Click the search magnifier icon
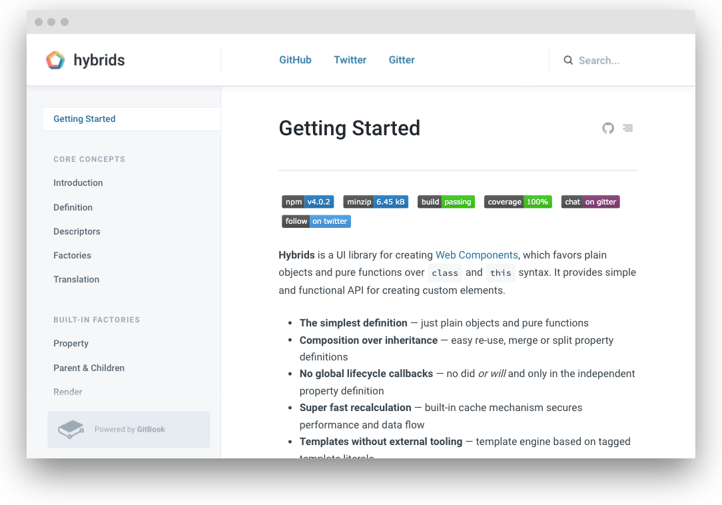722x505 pixels. click(568, 61)
